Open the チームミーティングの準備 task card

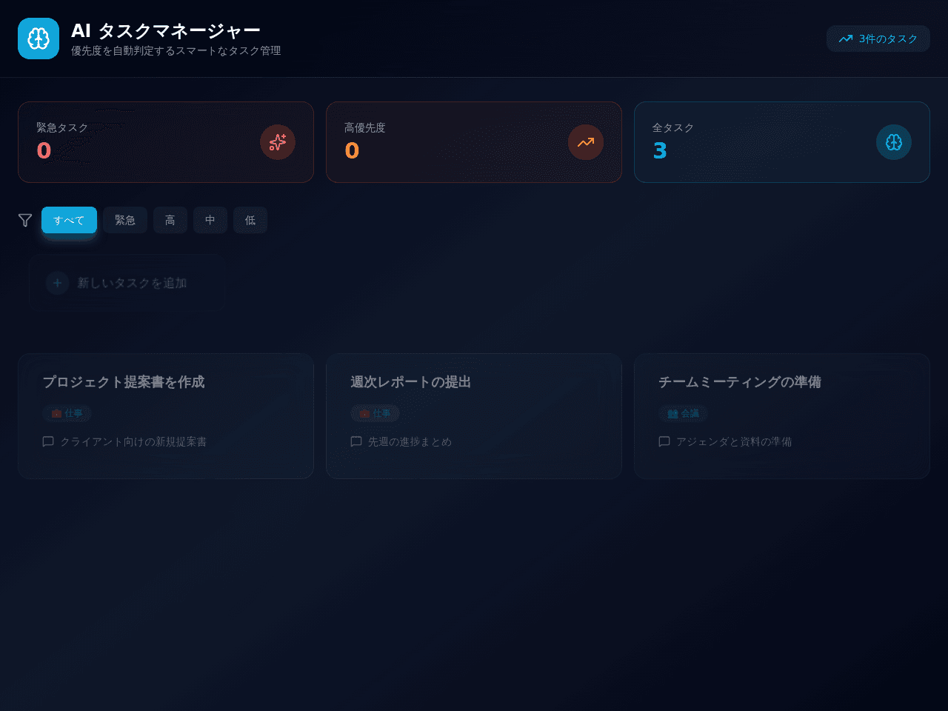coord(782,416)
